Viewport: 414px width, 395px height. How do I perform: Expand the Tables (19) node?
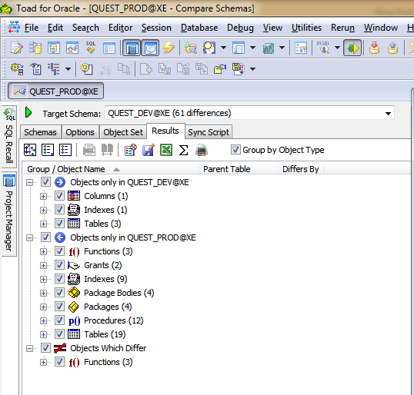(43, 334)
